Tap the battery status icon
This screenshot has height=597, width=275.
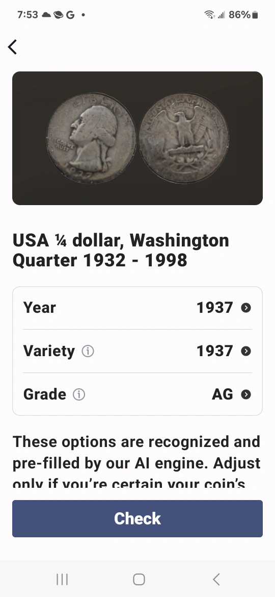coord(255,15)
